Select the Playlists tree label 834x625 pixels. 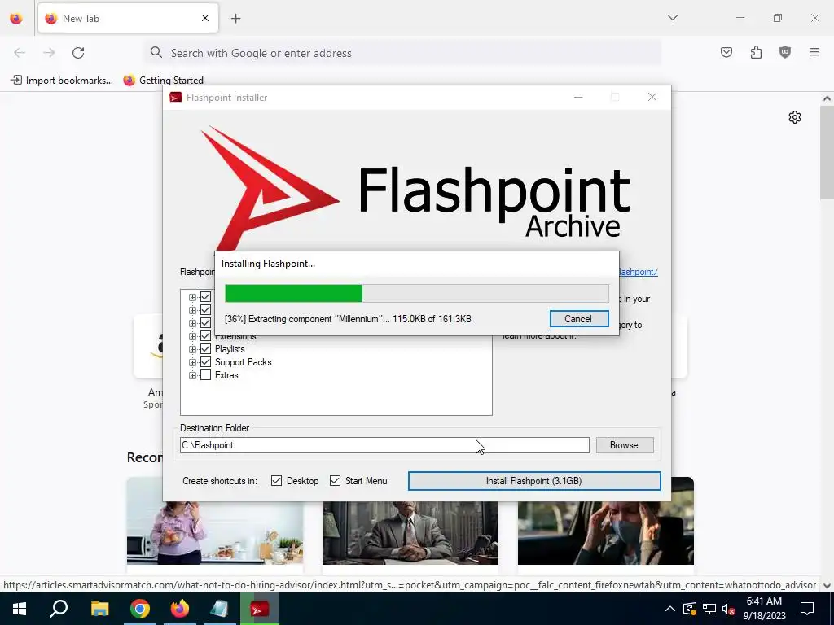click(x=230, y=349)
